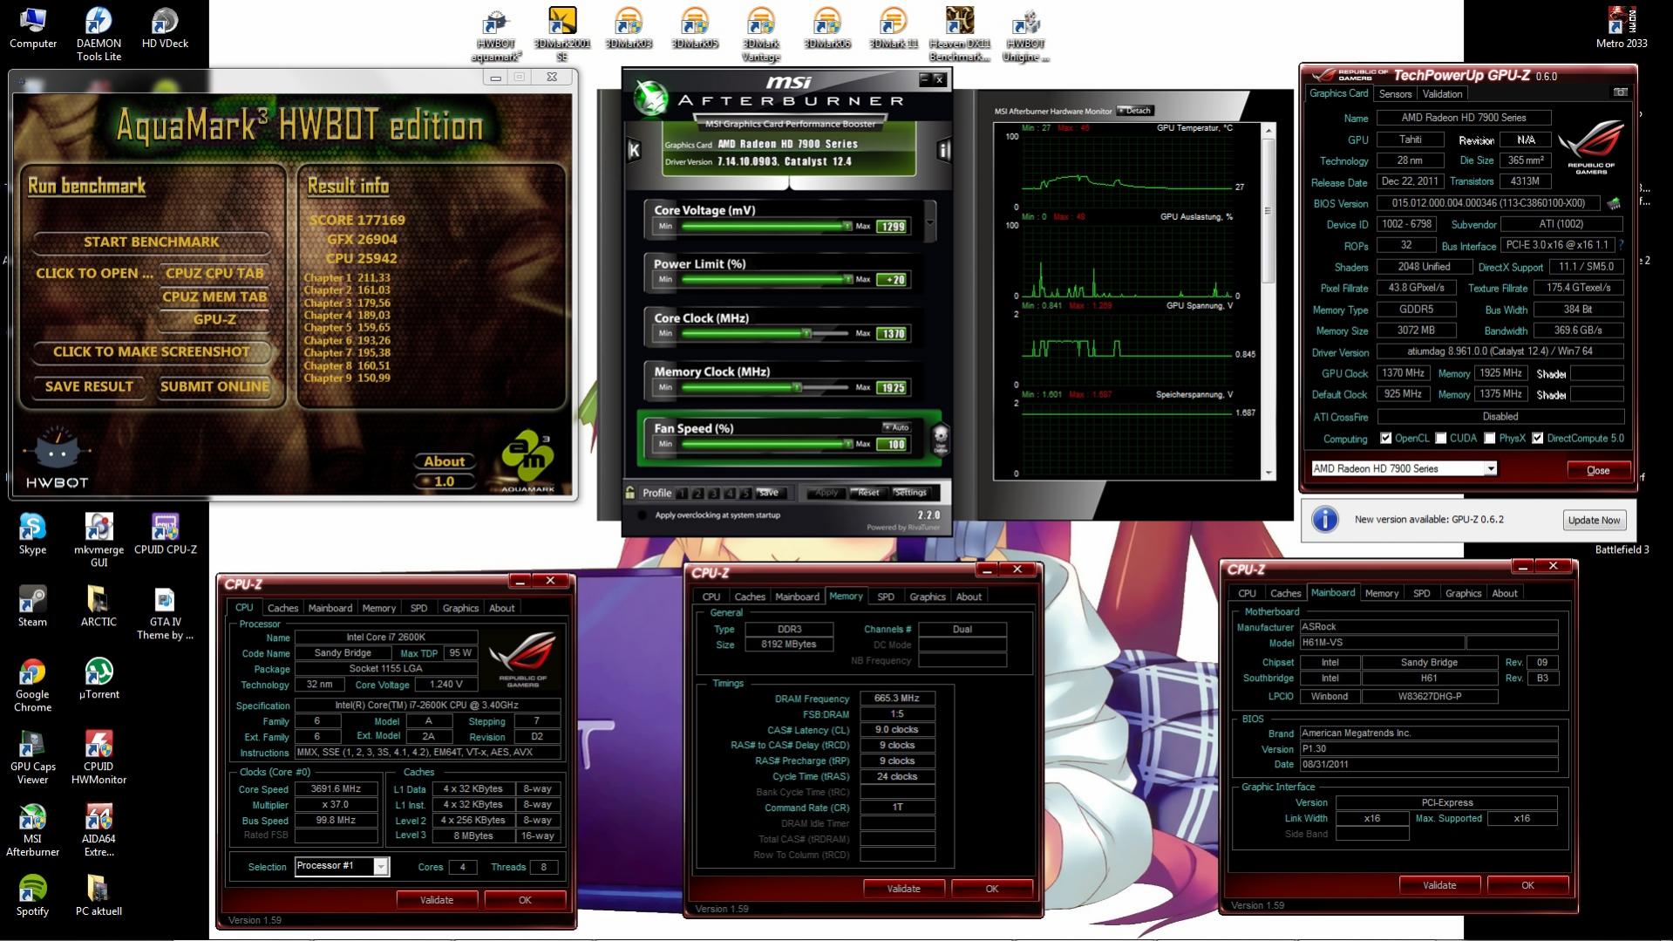Click the Bus Interface question mark in GPU-Z
This screenshot has width=1673, height=941.
coord(1621,246)
